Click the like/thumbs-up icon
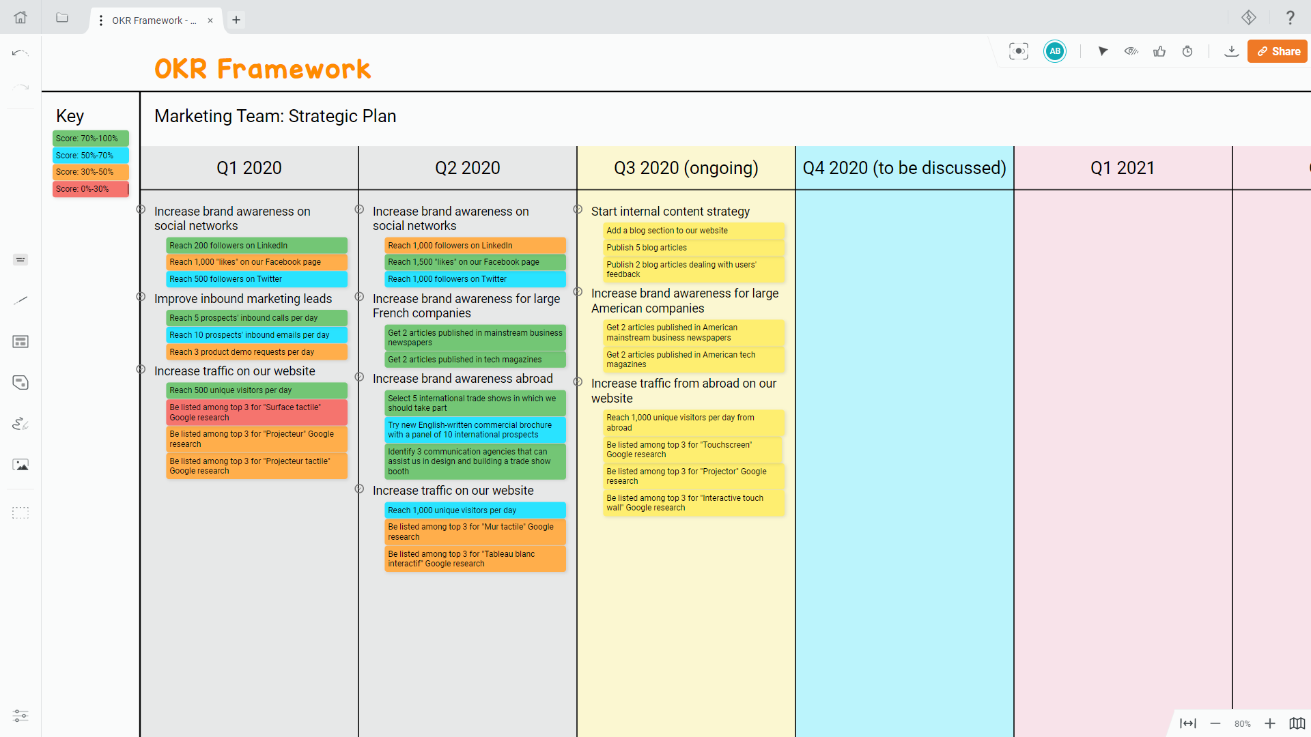Viewport: 1311px width, 737px height. coord(1161,51)
